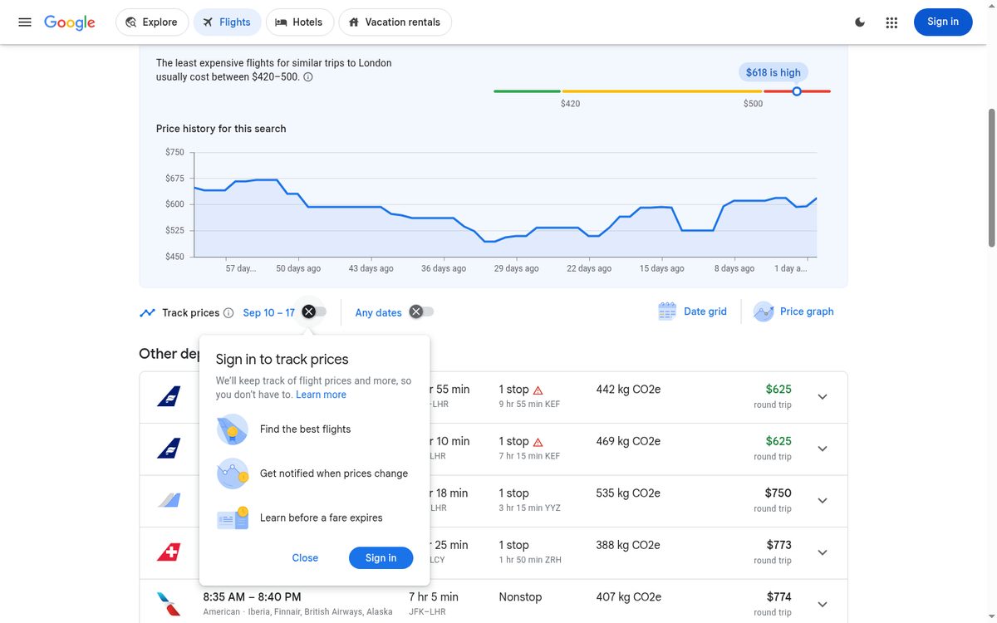Open the Date grid view
997x623 pixels.
click(693, 311)
